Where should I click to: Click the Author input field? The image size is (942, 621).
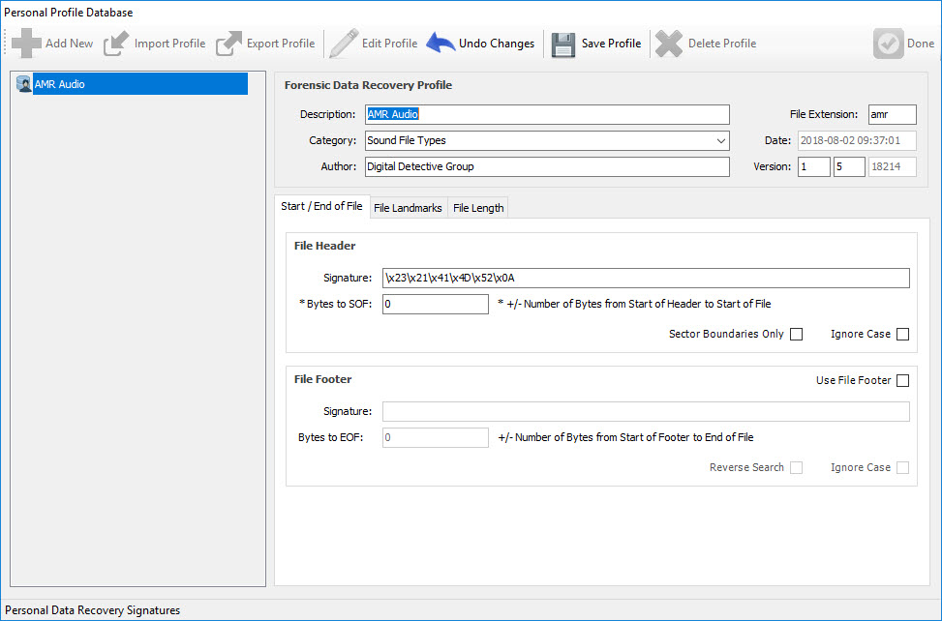point(547,166)
